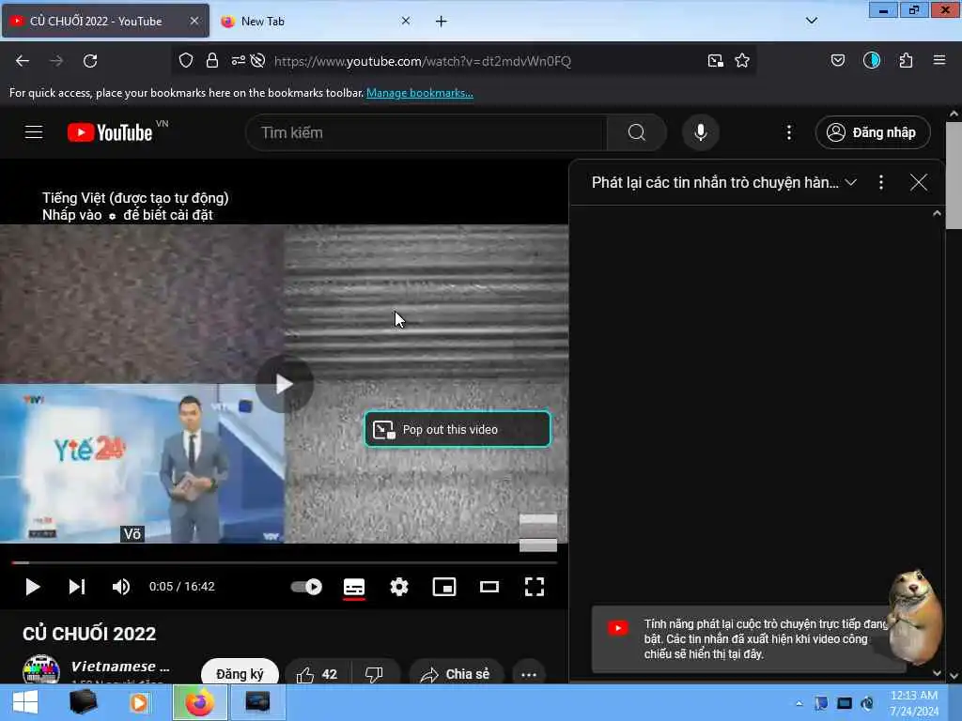Open YouTube hamburger guide menu
Screen dimensions: 962x721
(x=34, y=132)
